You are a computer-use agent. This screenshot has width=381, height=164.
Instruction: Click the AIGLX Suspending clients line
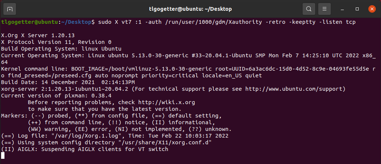click(84, 149)
